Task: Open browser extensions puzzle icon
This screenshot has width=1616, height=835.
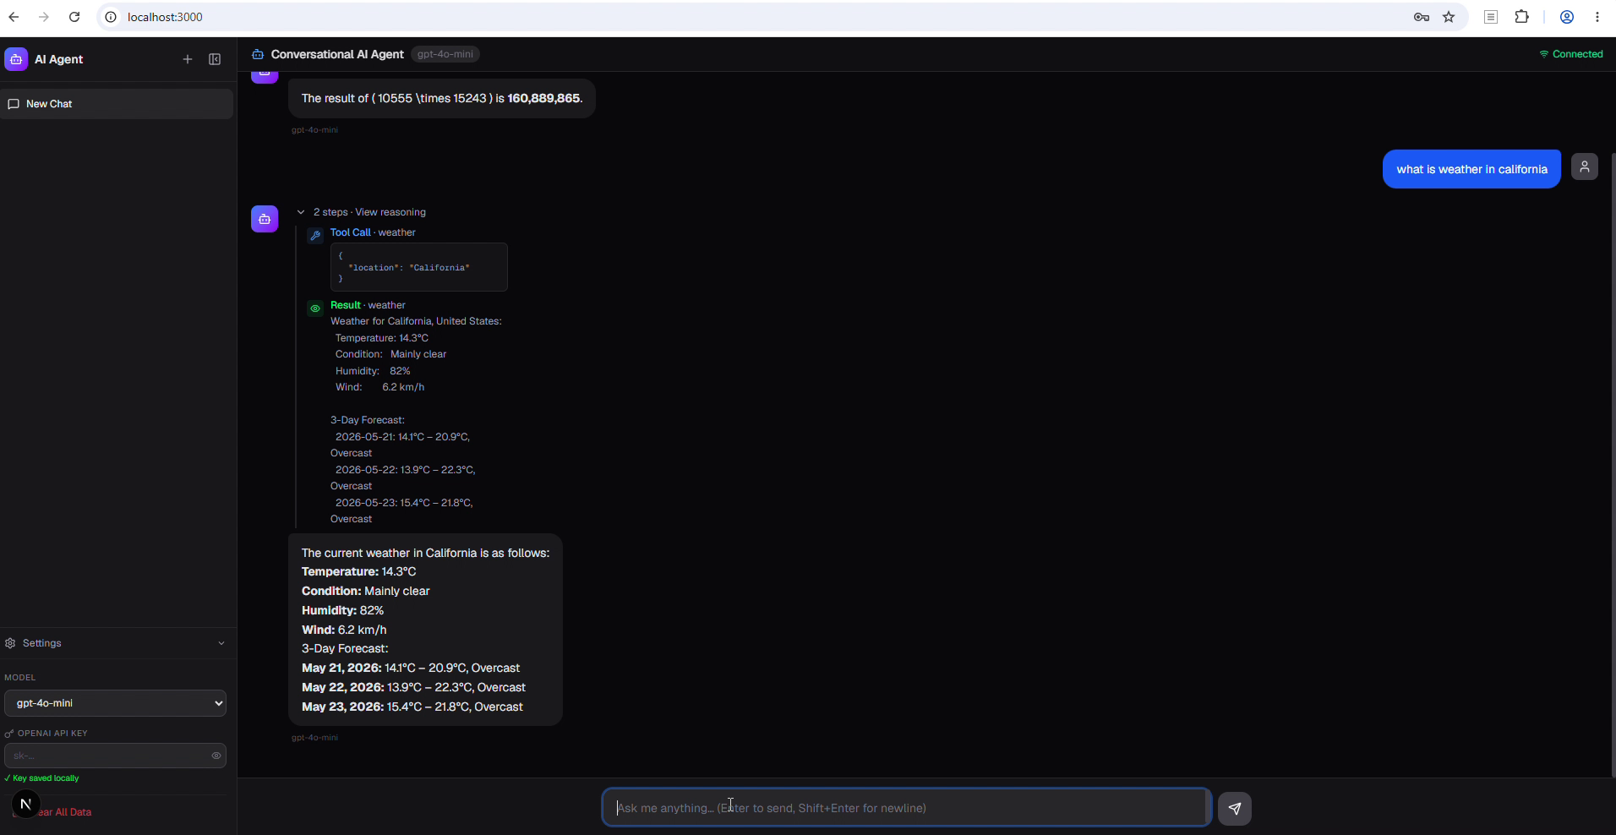Action: pyautogui.click(x=1521, y=17)
